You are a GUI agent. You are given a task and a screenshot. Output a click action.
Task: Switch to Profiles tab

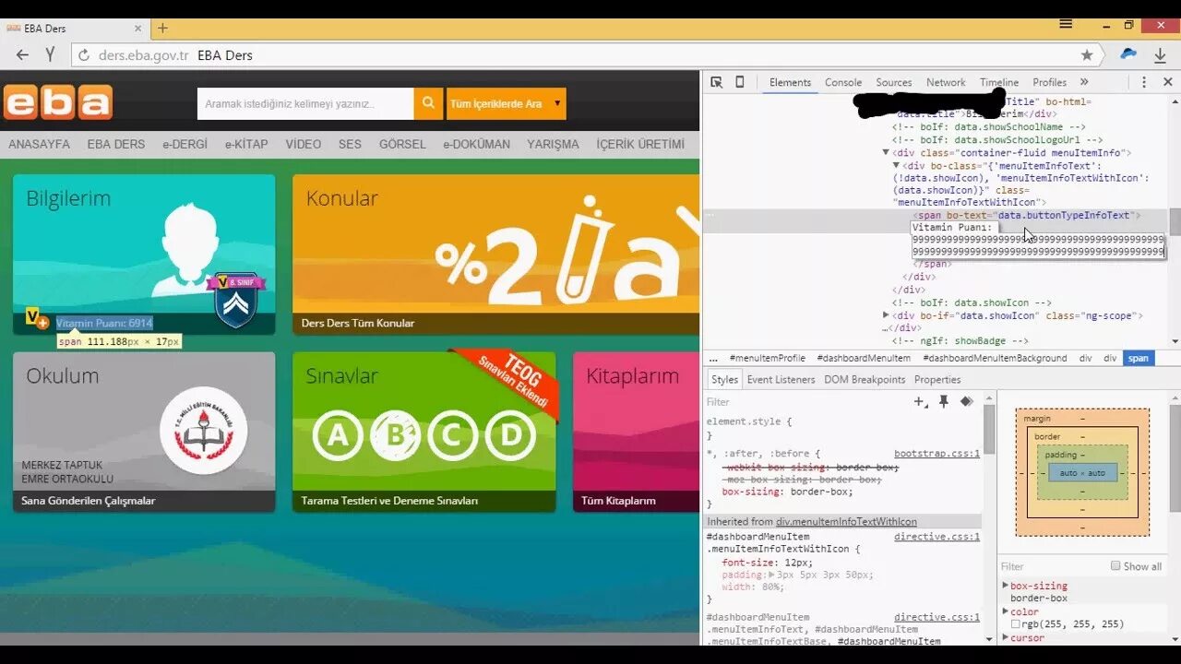pos(1050,82)
